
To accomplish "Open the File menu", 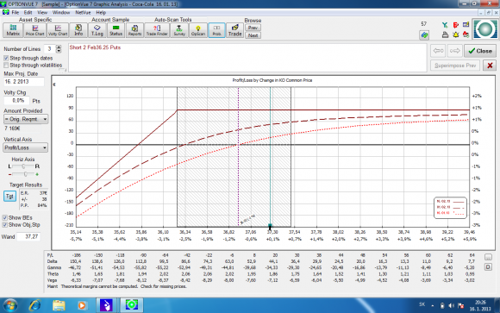I will [x=16, y=12].
